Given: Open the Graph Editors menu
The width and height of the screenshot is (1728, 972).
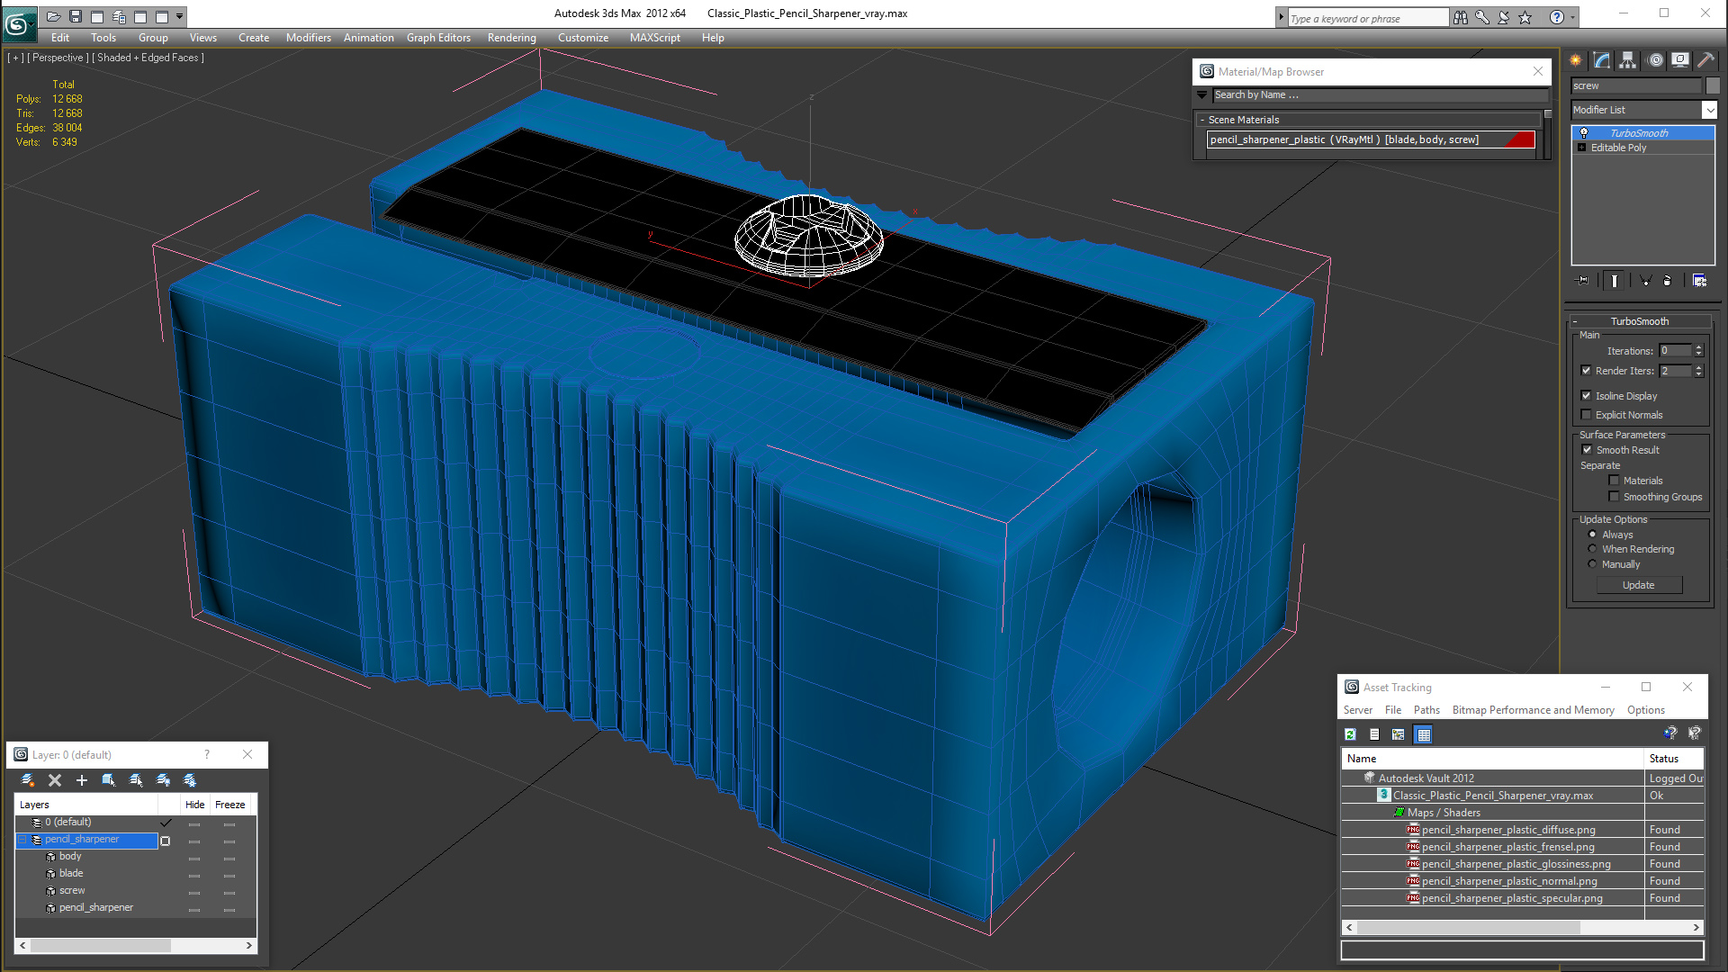Looking at the screenshot, I should 438,38.
